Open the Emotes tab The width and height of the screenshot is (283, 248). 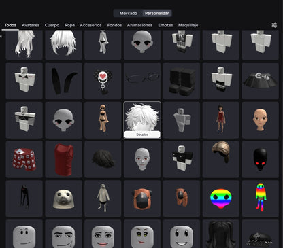[x=165, y=25]
